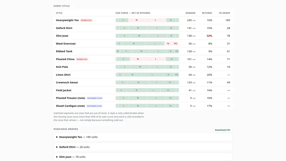Select the M segment of Crewneck Sweat
This screenshot has width=286, height=161.
[138, 83]
